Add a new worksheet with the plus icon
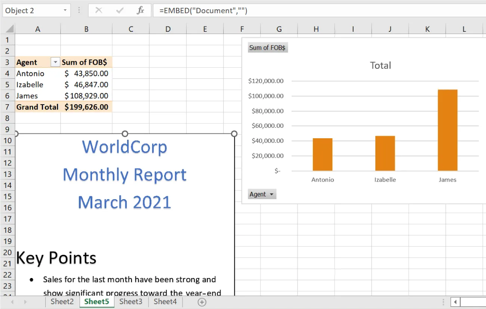The image size is (486, 309). 202,302
